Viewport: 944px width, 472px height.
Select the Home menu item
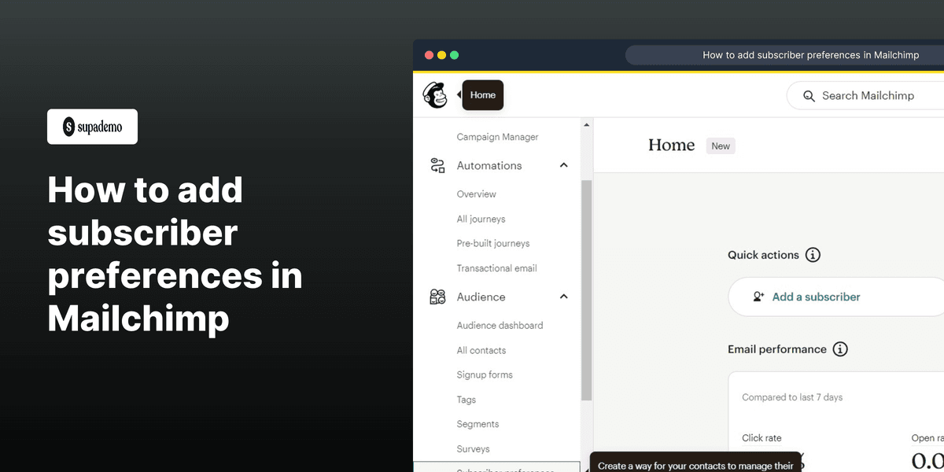click(482, 94)
